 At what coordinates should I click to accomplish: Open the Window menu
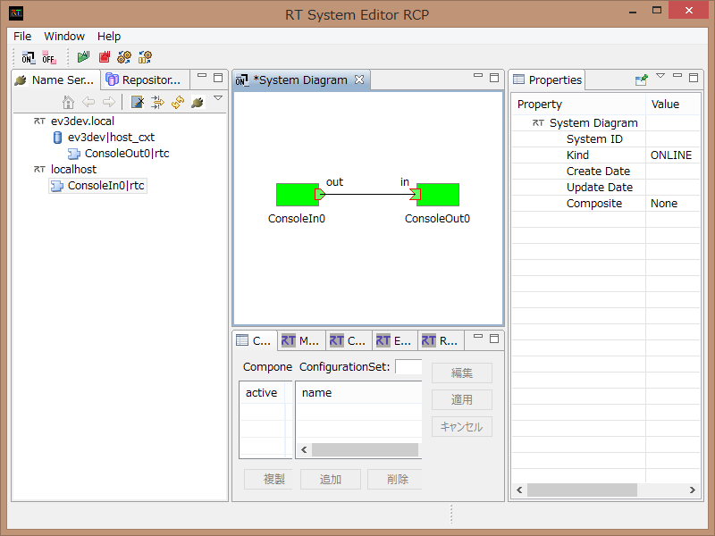[x=64, y=36]
